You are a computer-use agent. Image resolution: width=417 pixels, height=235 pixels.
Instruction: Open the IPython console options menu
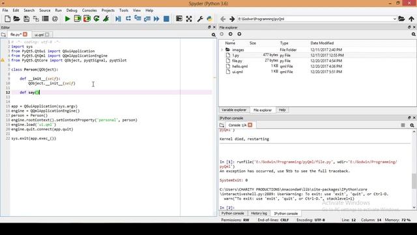412,125
